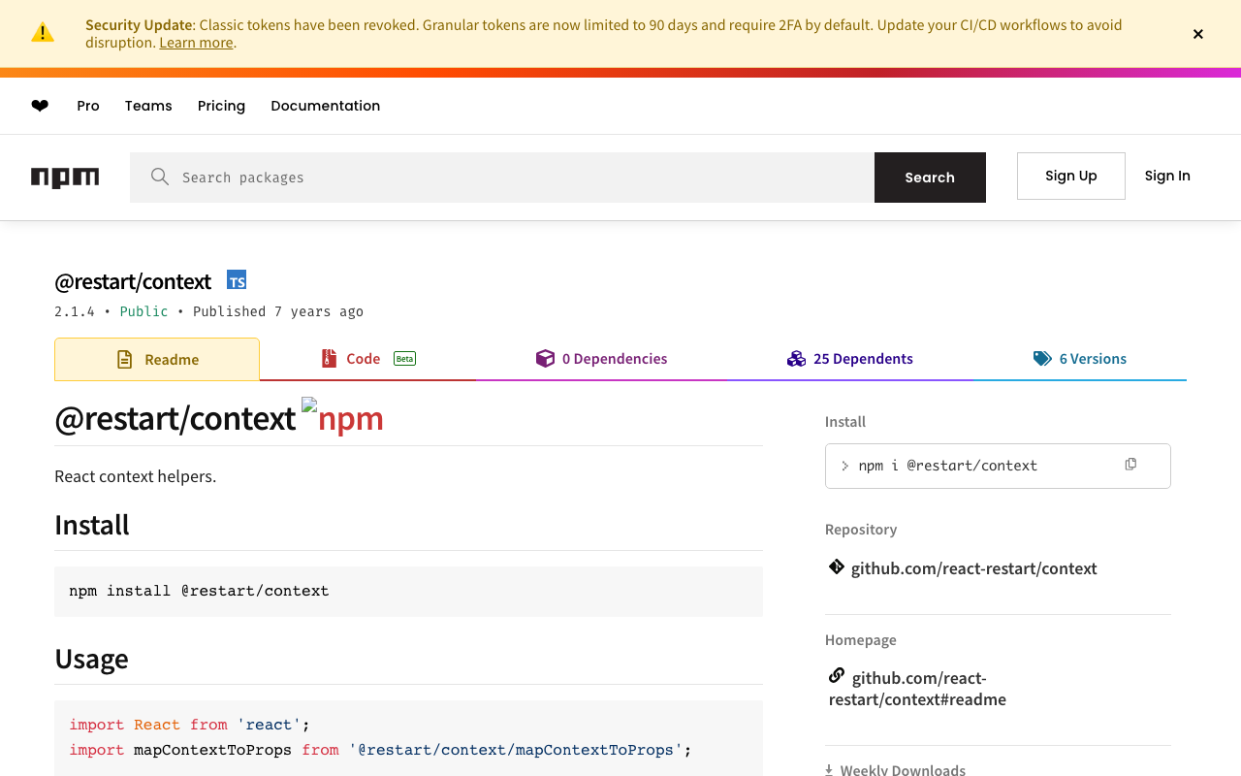This screenshot has width=1241, height=776.
Task: Click the warning triangle icon
Action: coord(43,33)
